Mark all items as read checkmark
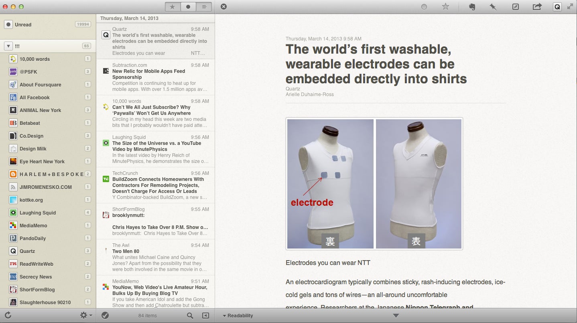The image size is (577, 323). click(105, 315)
